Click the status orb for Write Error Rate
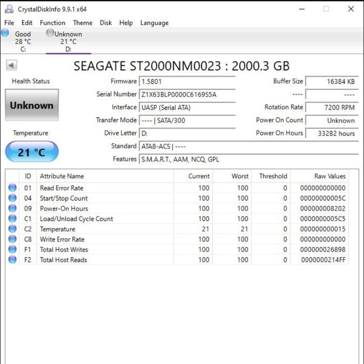 tap(13, 239)
